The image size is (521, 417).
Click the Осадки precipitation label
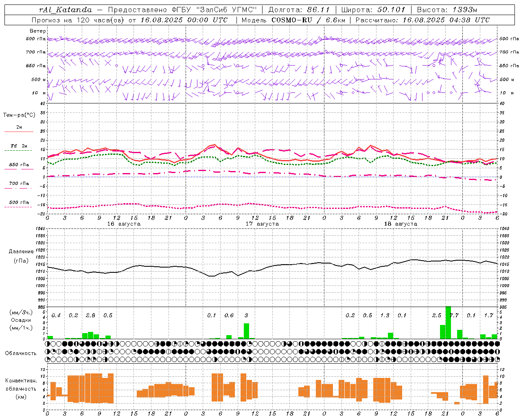coord(21,320)
